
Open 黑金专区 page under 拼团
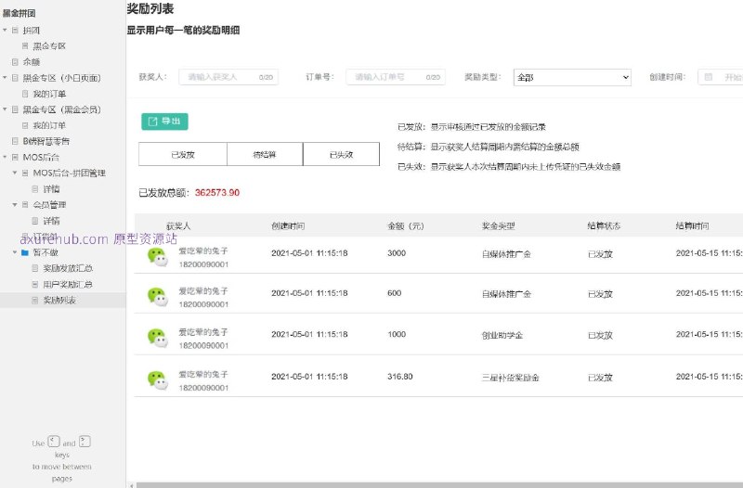click(x=49, y=45)
